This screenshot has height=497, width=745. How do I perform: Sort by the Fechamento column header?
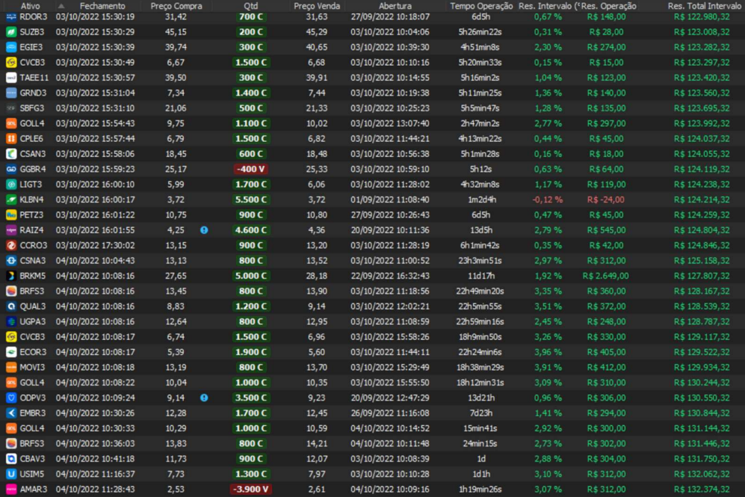pyautogui.click(x=102, y=6)
